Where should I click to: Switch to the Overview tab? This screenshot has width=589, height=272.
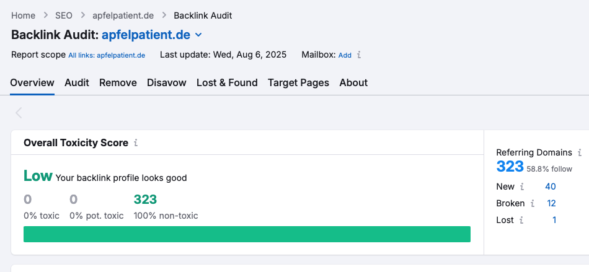[x=32, y=82]
